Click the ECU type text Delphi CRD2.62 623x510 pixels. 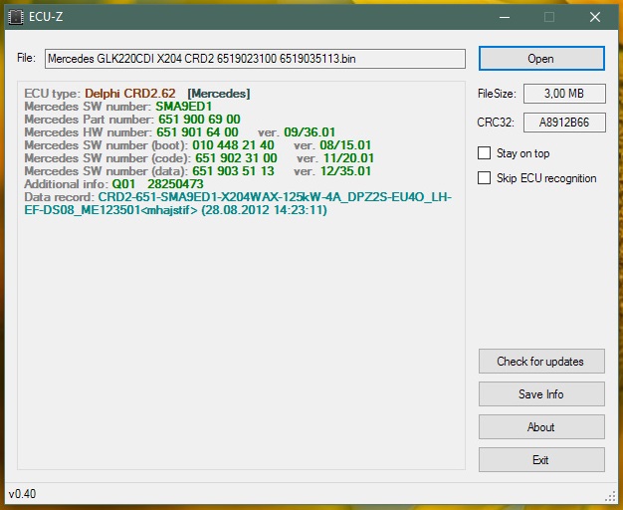130,94
